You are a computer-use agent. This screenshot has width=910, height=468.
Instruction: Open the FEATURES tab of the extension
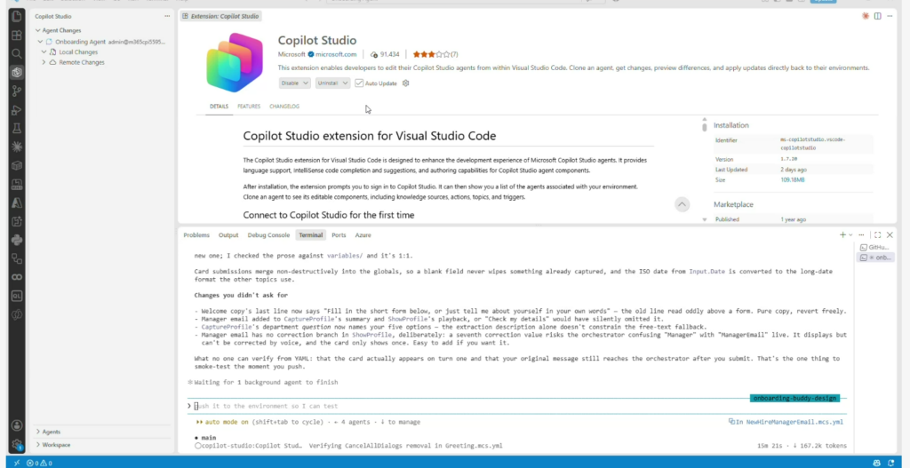(249, 107)
